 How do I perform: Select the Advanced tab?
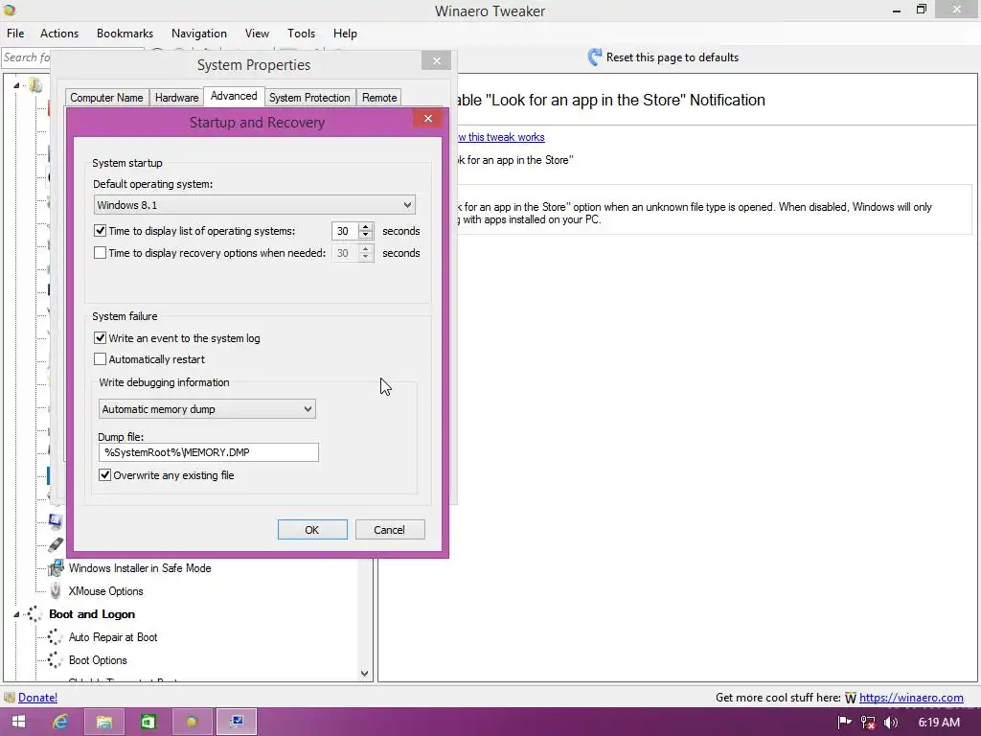point(234,96)
